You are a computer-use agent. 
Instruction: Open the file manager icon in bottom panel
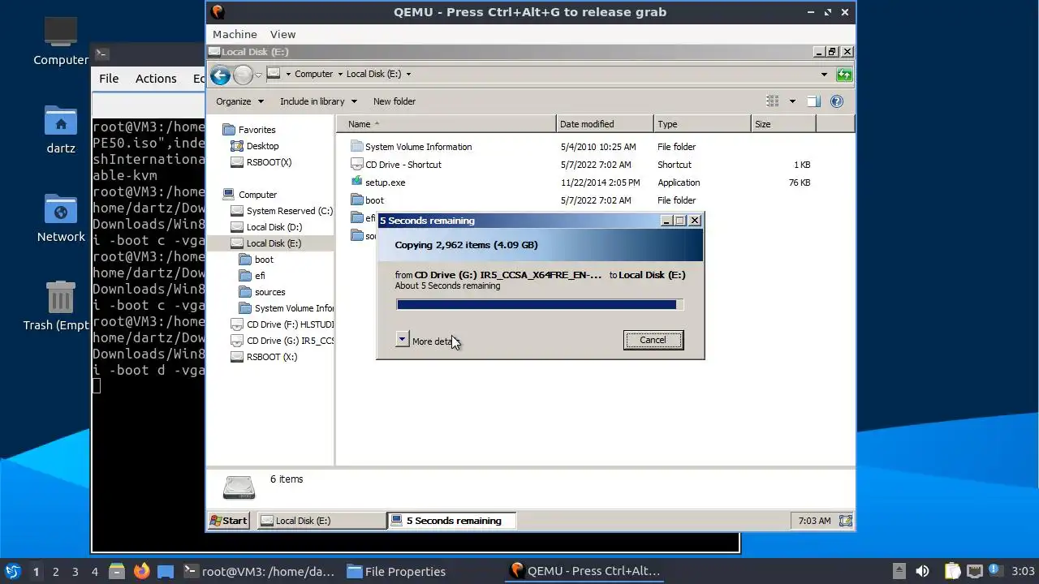tap(116, 571)
